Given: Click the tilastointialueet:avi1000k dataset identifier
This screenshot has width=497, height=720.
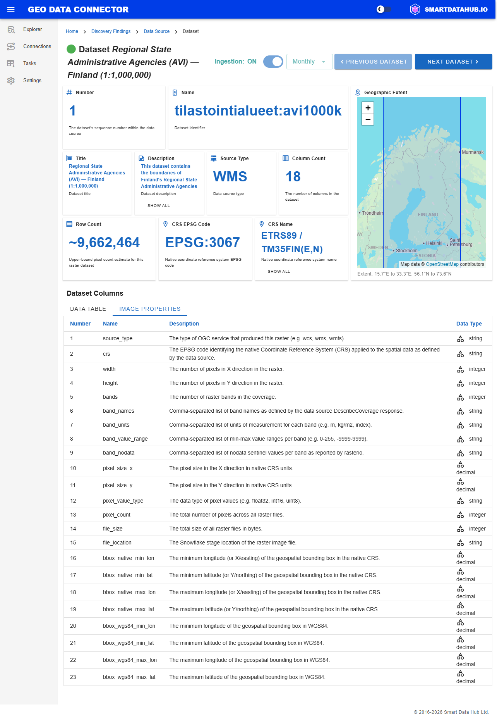Looking at the screenshot, I should [258, 111].
